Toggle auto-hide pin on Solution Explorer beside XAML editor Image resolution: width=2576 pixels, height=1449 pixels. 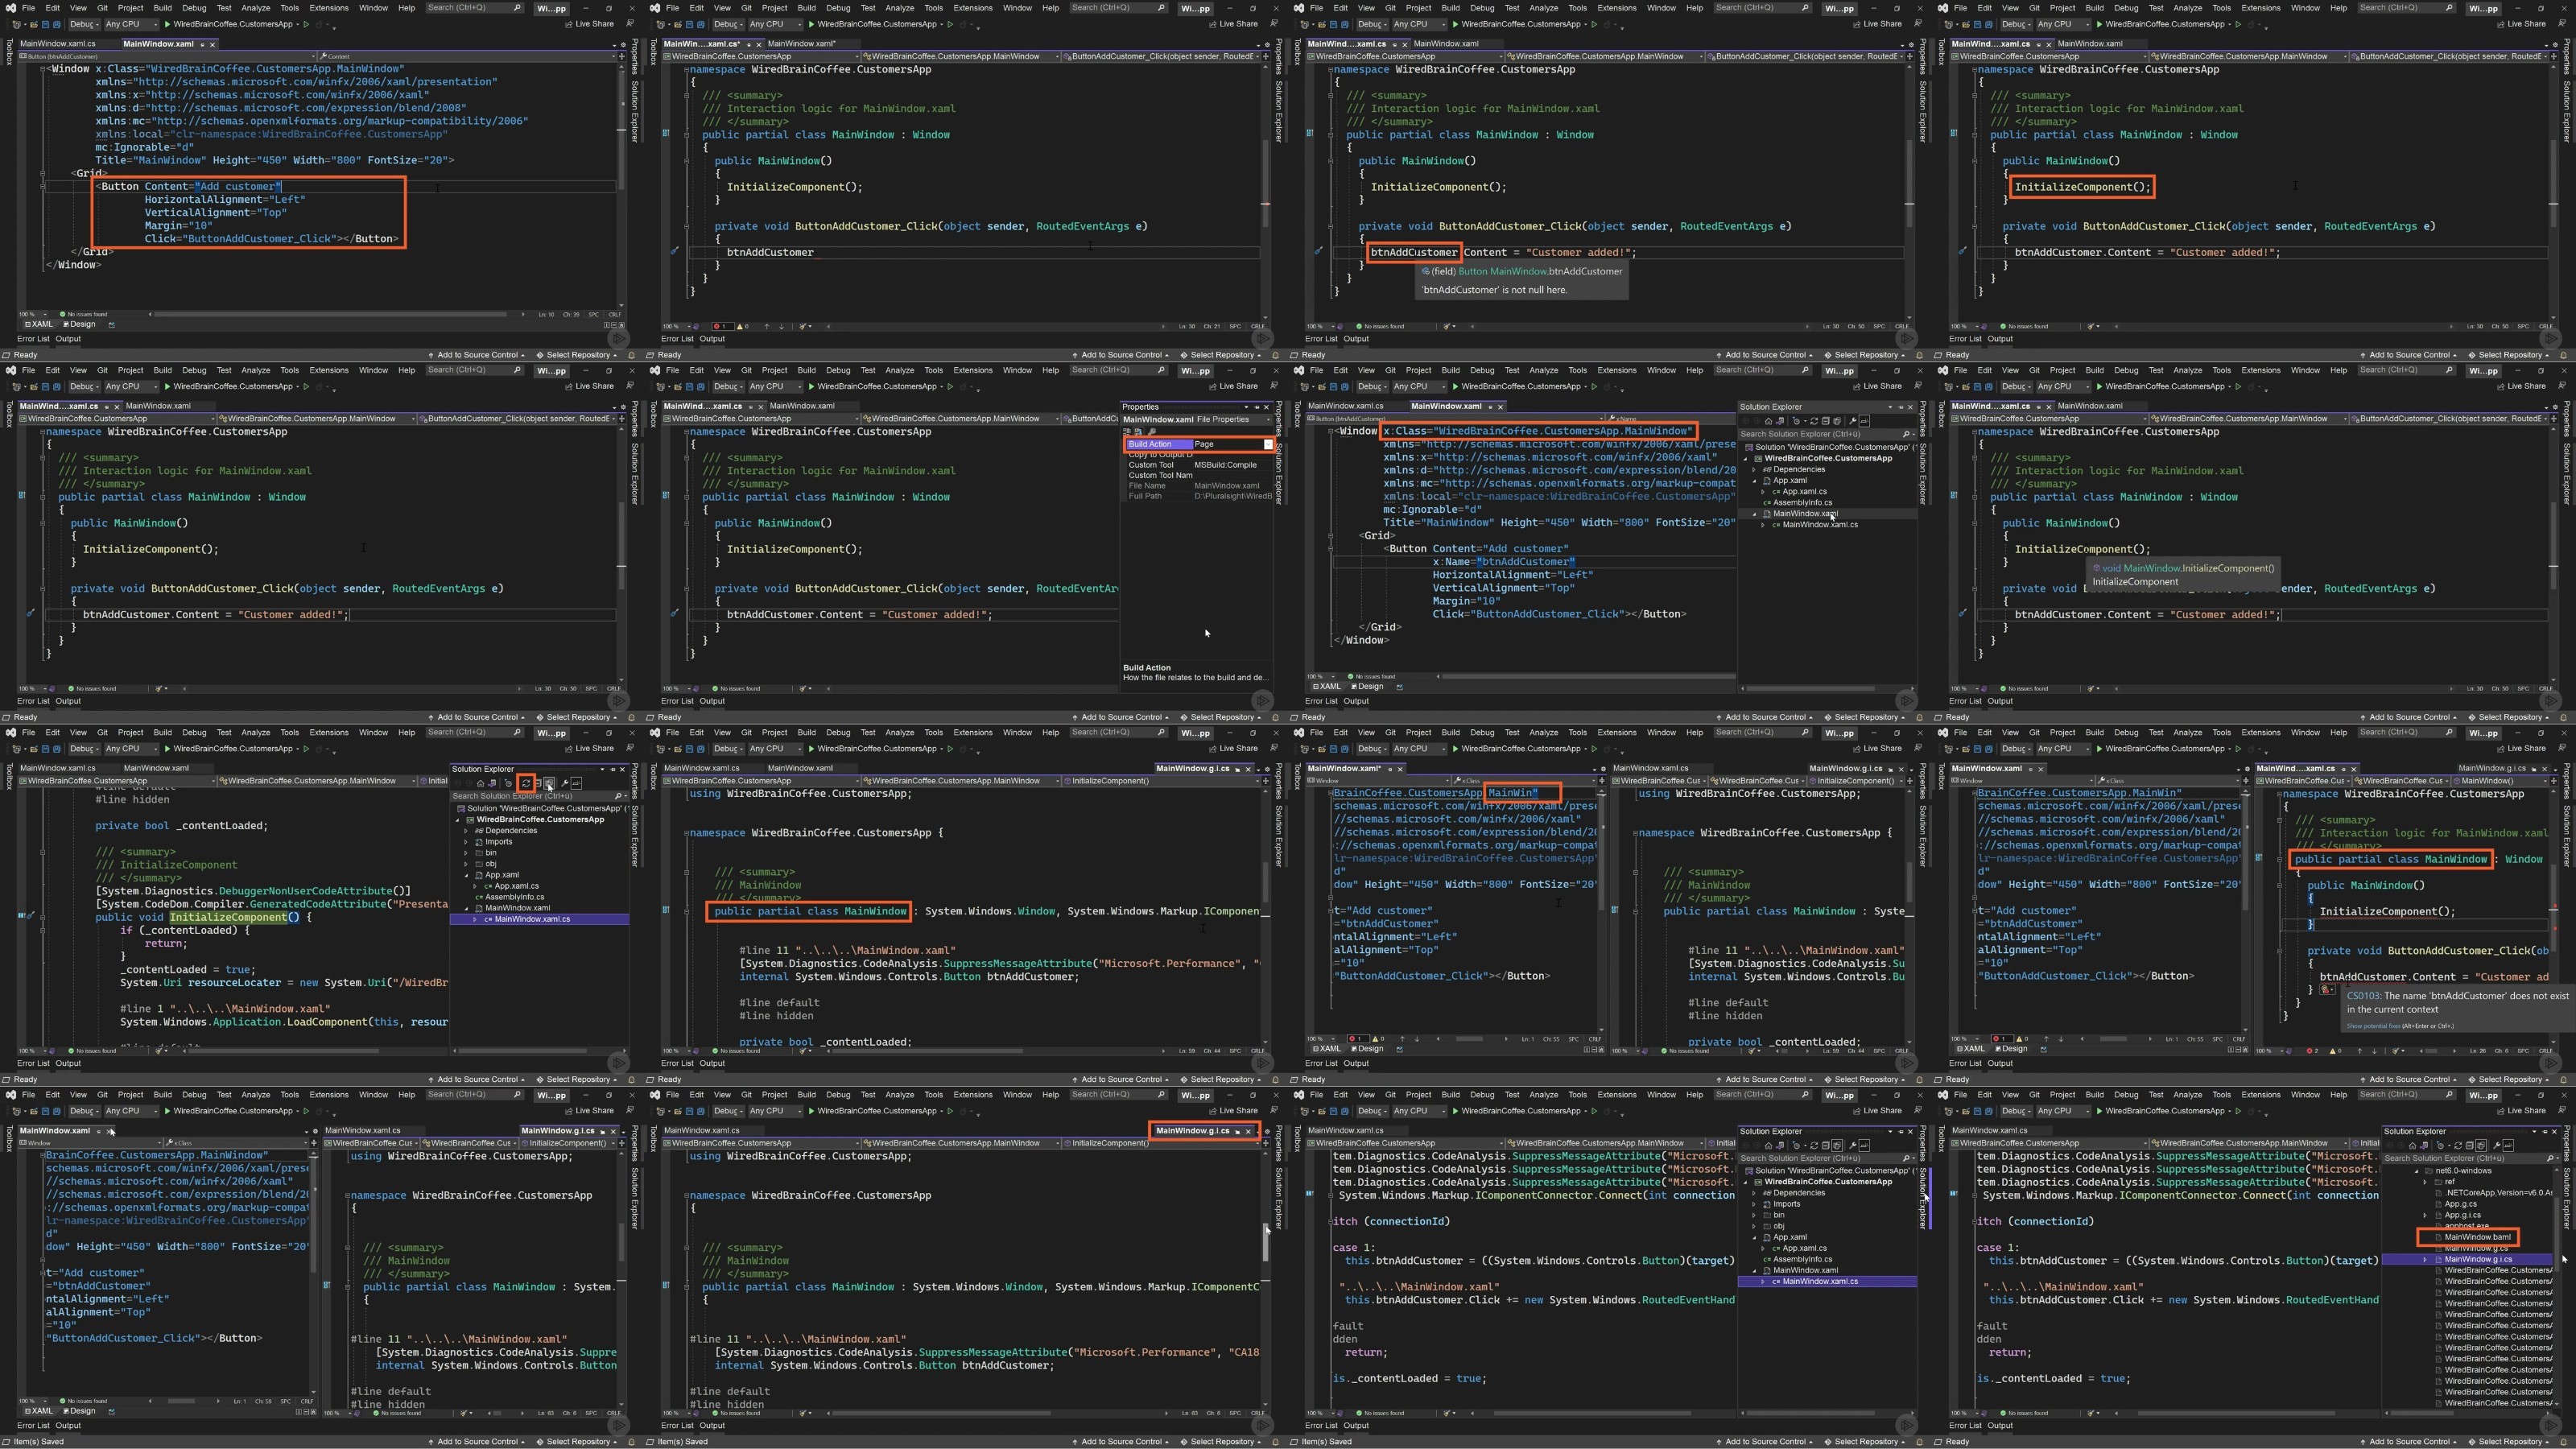(1900, 408)
